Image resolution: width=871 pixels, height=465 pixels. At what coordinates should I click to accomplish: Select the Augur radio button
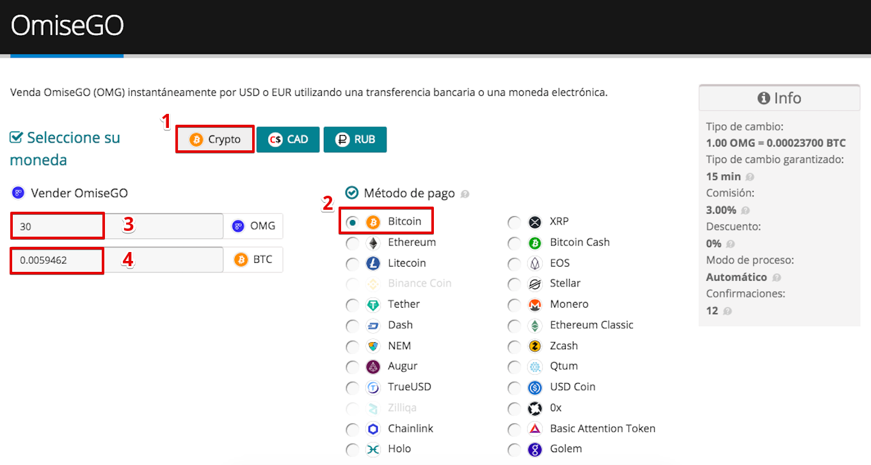352,367
